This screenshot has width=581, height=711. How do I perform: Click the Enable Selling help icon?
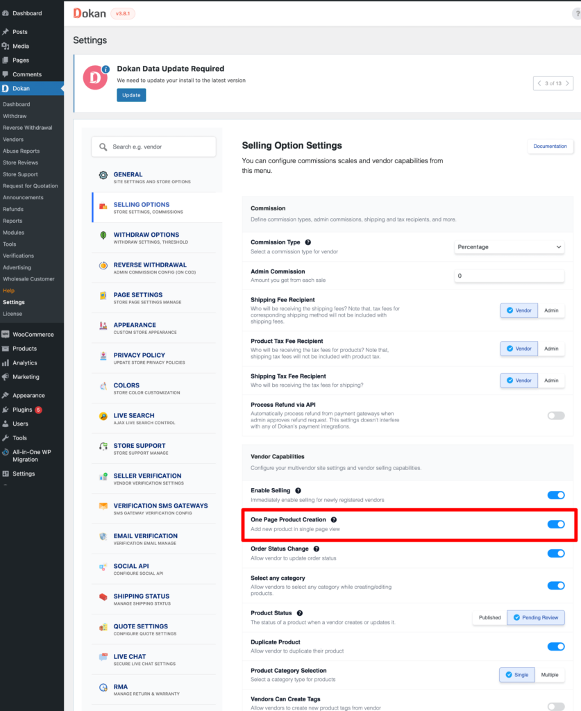(x=298, y=491)
